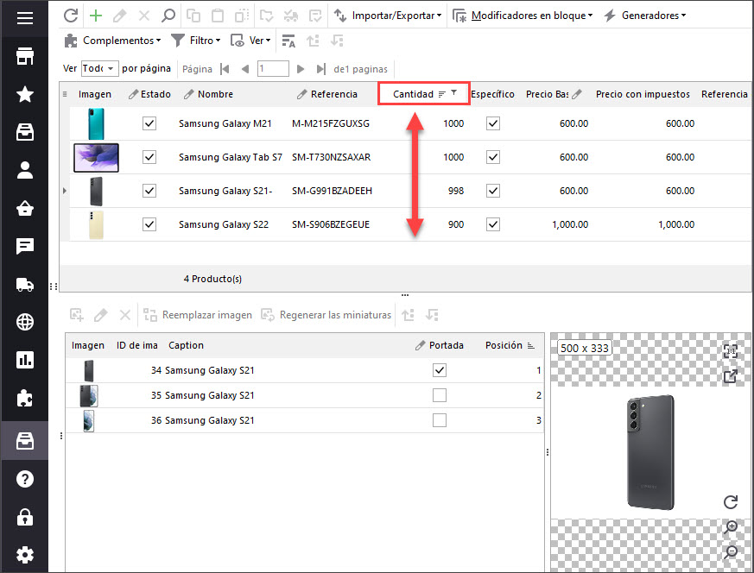Click reference SM-S906BZEGEUE cell
The image size is (754, 573).
pyautogui.click(x=331, y=224)
